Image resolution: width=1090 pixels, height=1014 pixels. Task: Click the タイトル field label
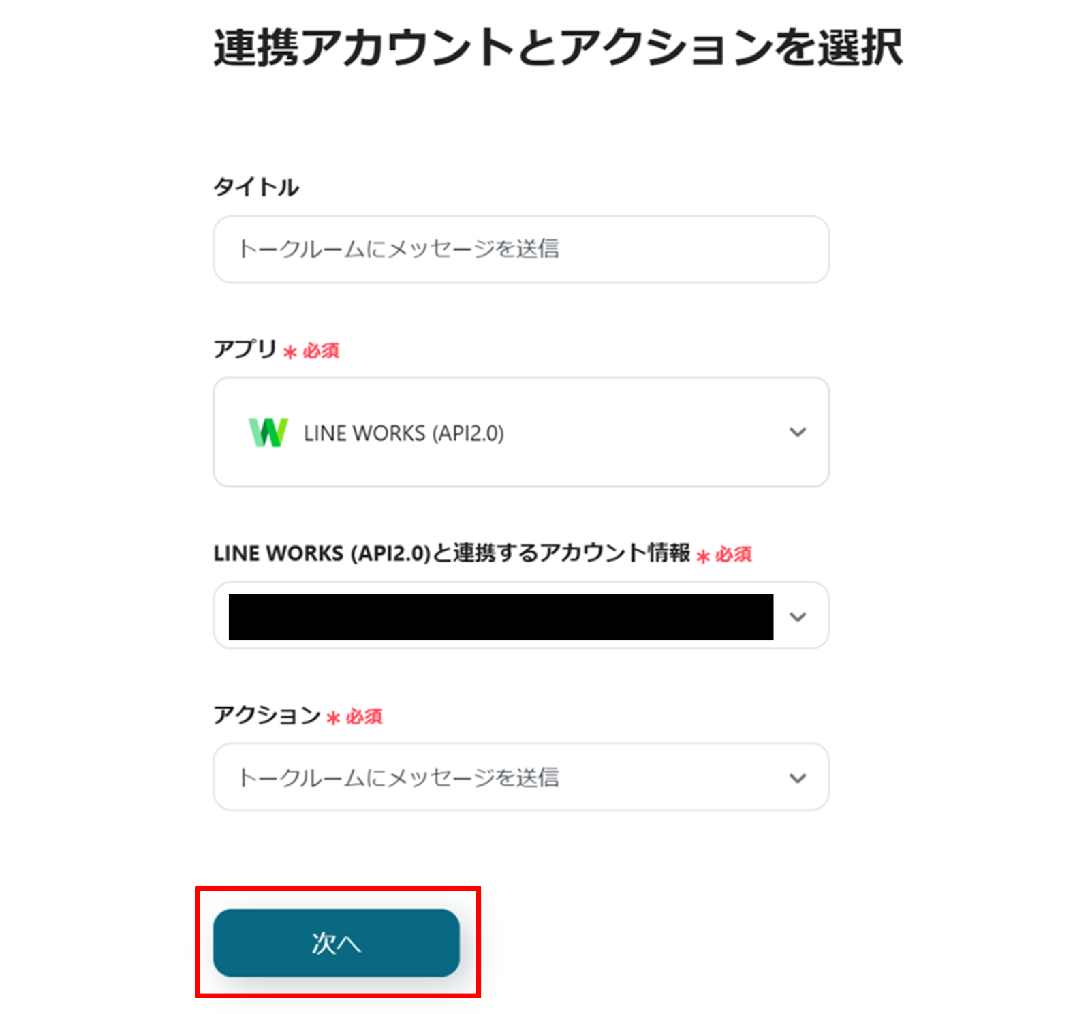coord(256,187)
